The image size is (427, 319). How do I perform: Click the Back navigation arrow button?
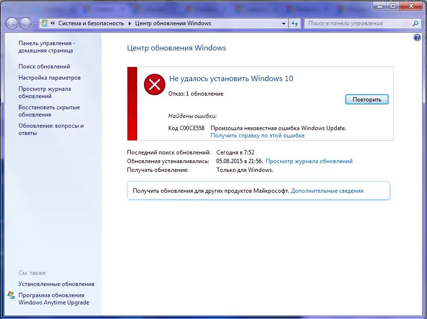(12, 23)
